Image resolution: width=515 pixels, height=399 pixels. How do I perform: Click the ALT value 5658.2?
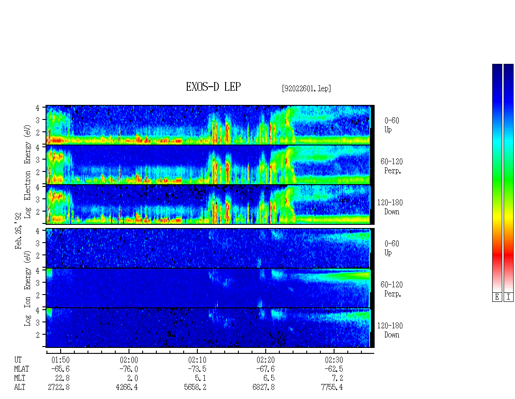pos(195,388)
